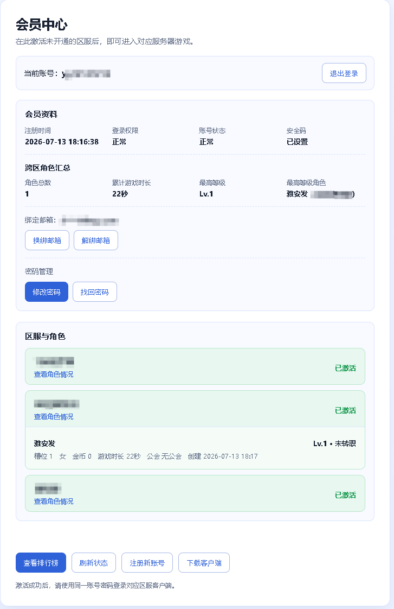Click the 22秒 cumulative play time value
The image size is (394, 609).
[x=120, y=194]
